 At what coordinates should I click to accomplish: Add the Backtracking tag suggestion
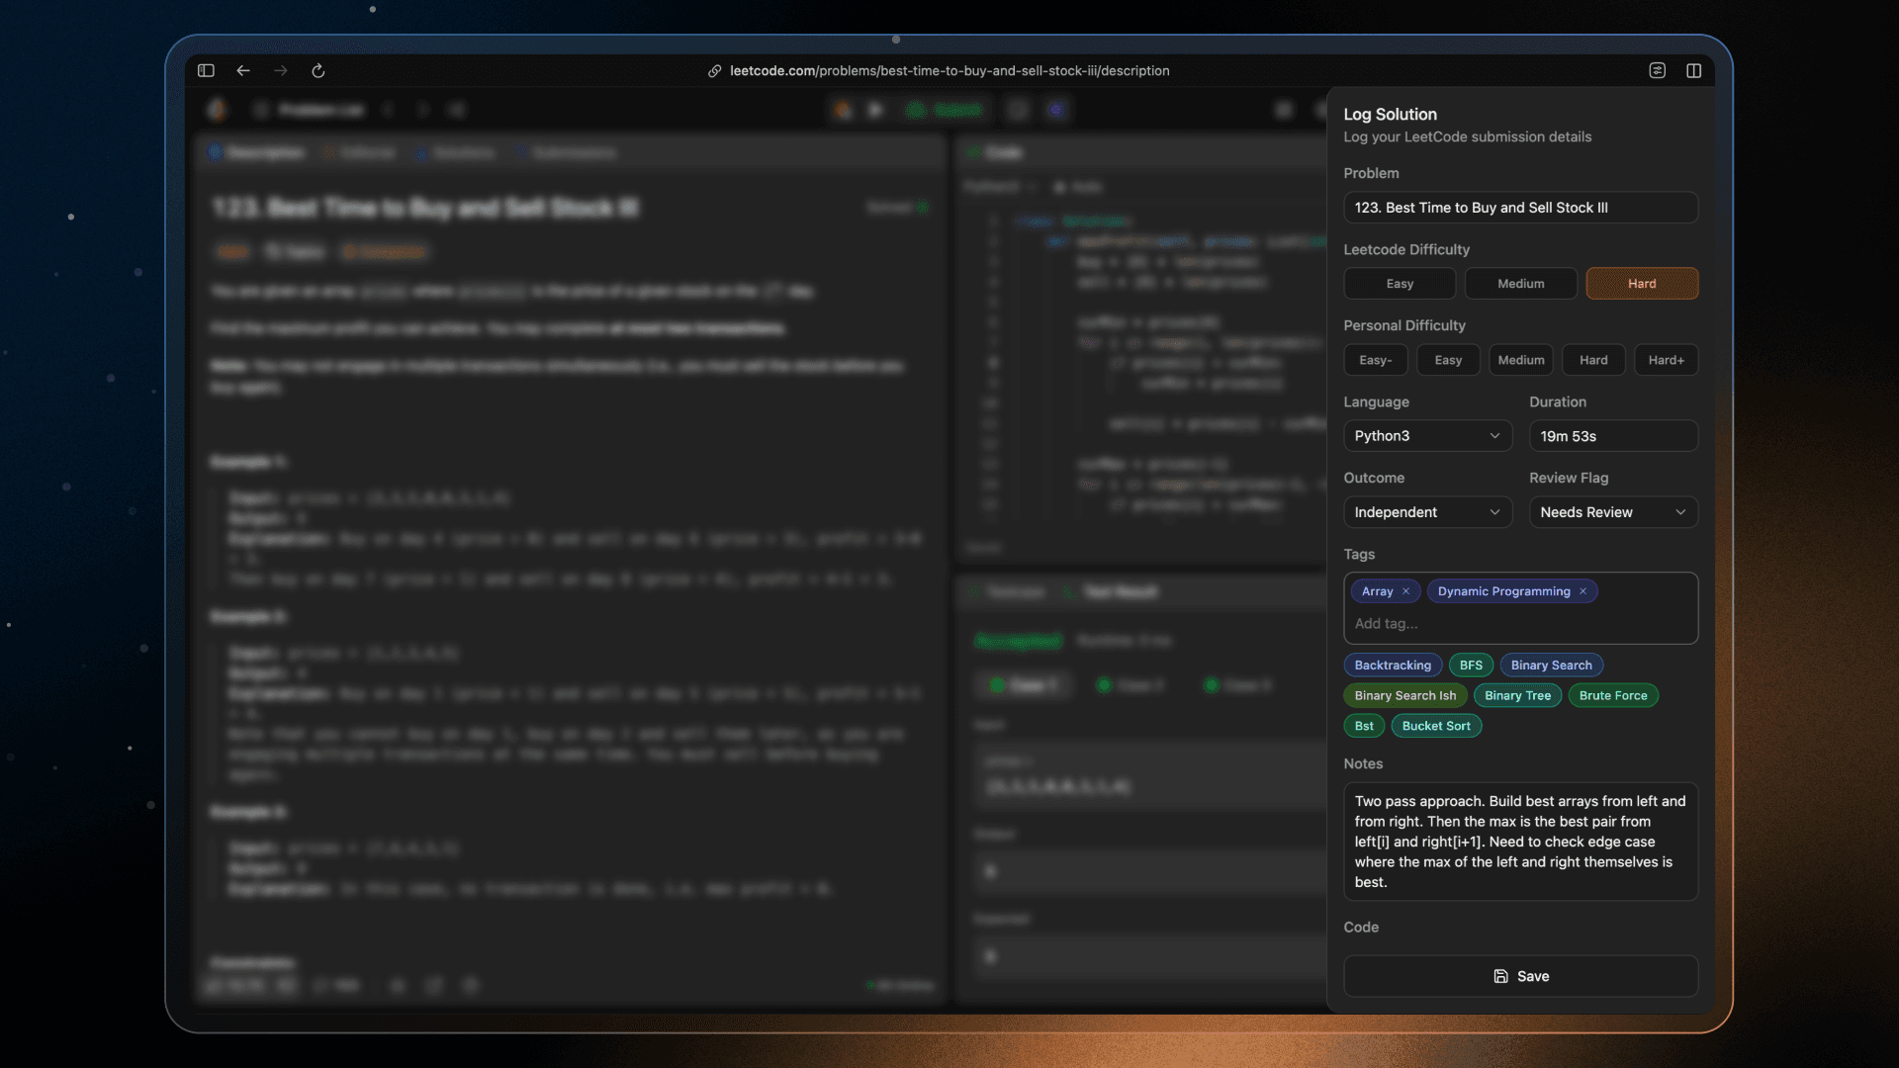(x=1393, y=666)
